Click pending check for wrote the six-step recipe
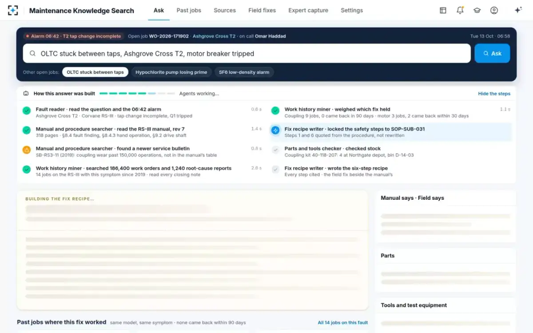 point(275,169)
